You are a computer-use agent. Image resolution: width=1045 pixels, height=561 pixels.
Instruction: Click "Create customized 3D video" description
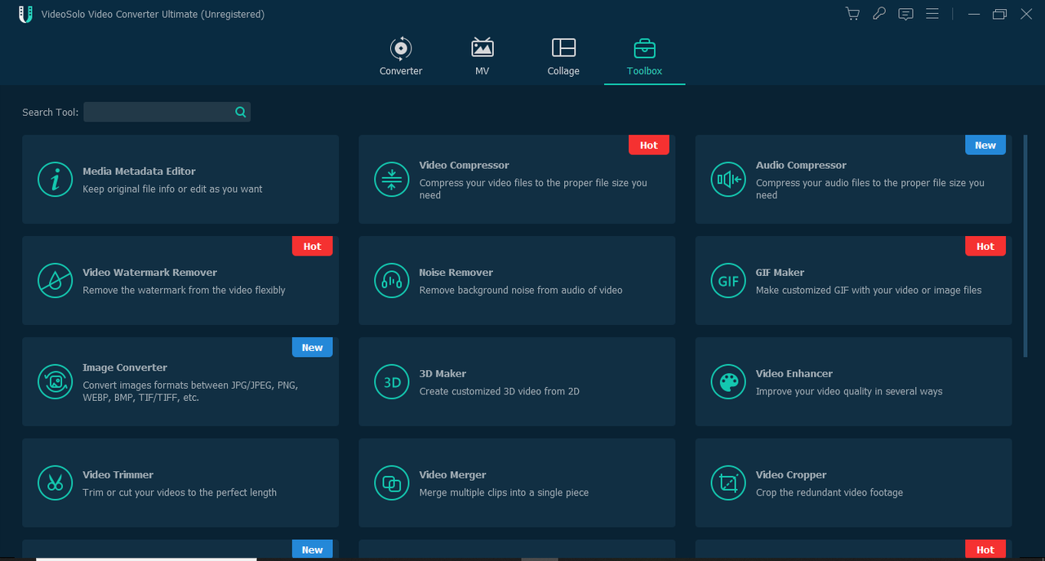(499, 392)
